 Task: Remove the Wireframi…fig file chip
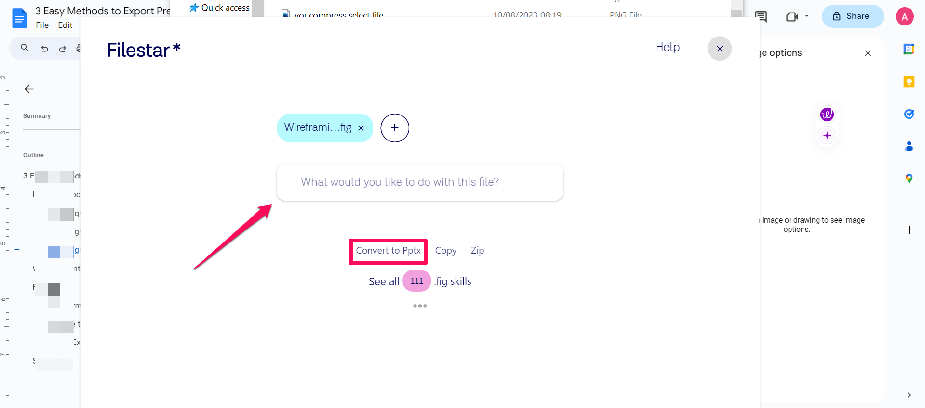pyautogui.click(x=361, y=128)
